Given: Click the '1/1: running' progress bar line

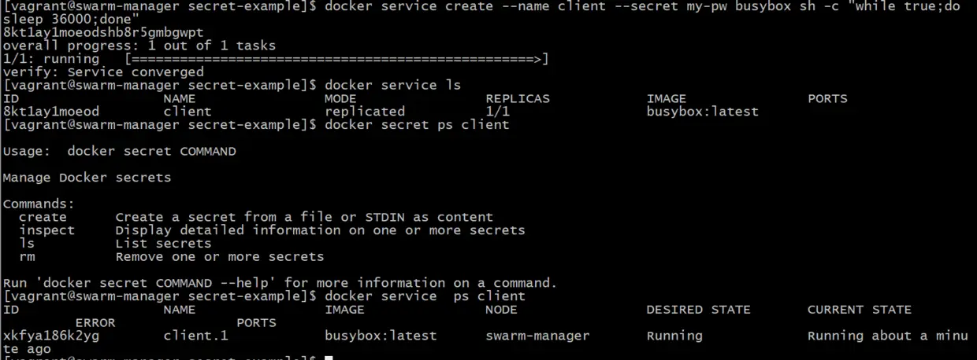Looking at the screenshot, I should pos(276,59).
